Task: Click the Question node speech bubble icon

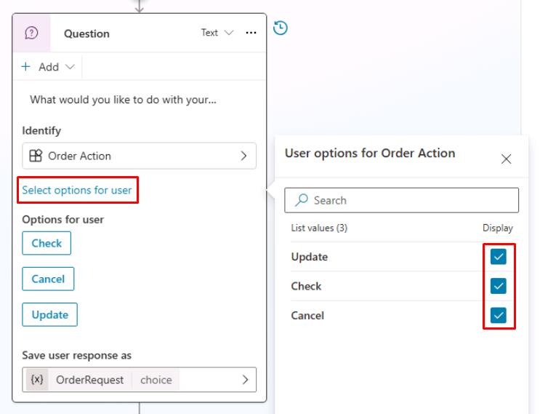Action: 31,33
